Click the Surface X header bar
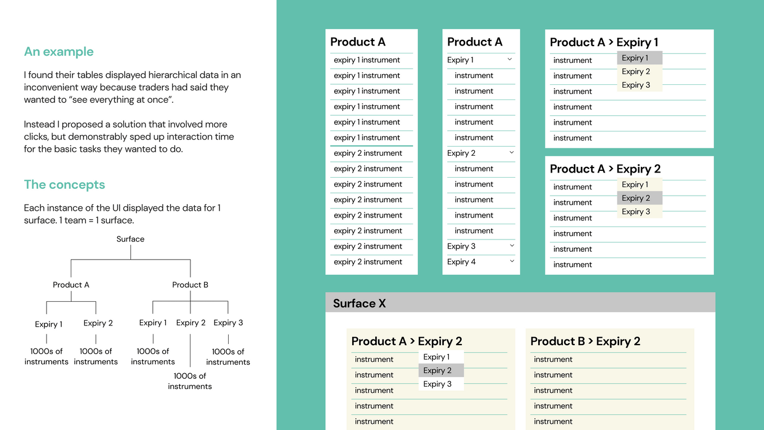 point(520,302)
